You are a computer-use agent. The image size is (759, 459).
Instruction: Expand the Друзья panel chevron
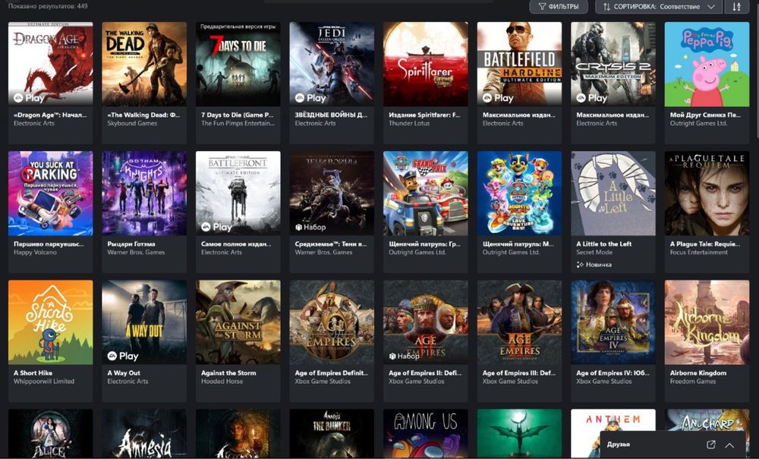(729, 445)
